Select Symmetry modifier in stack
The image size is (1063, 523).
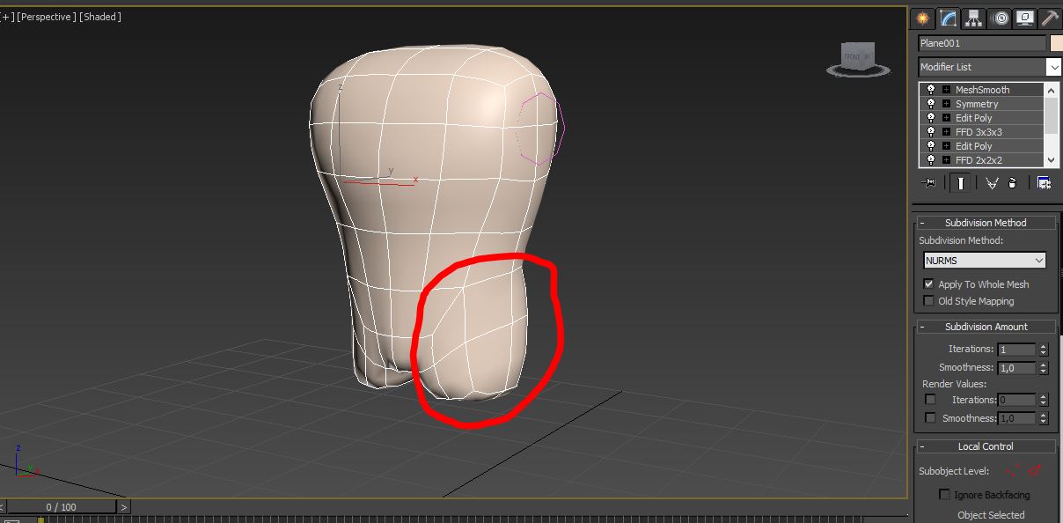[x=977, y=104]
